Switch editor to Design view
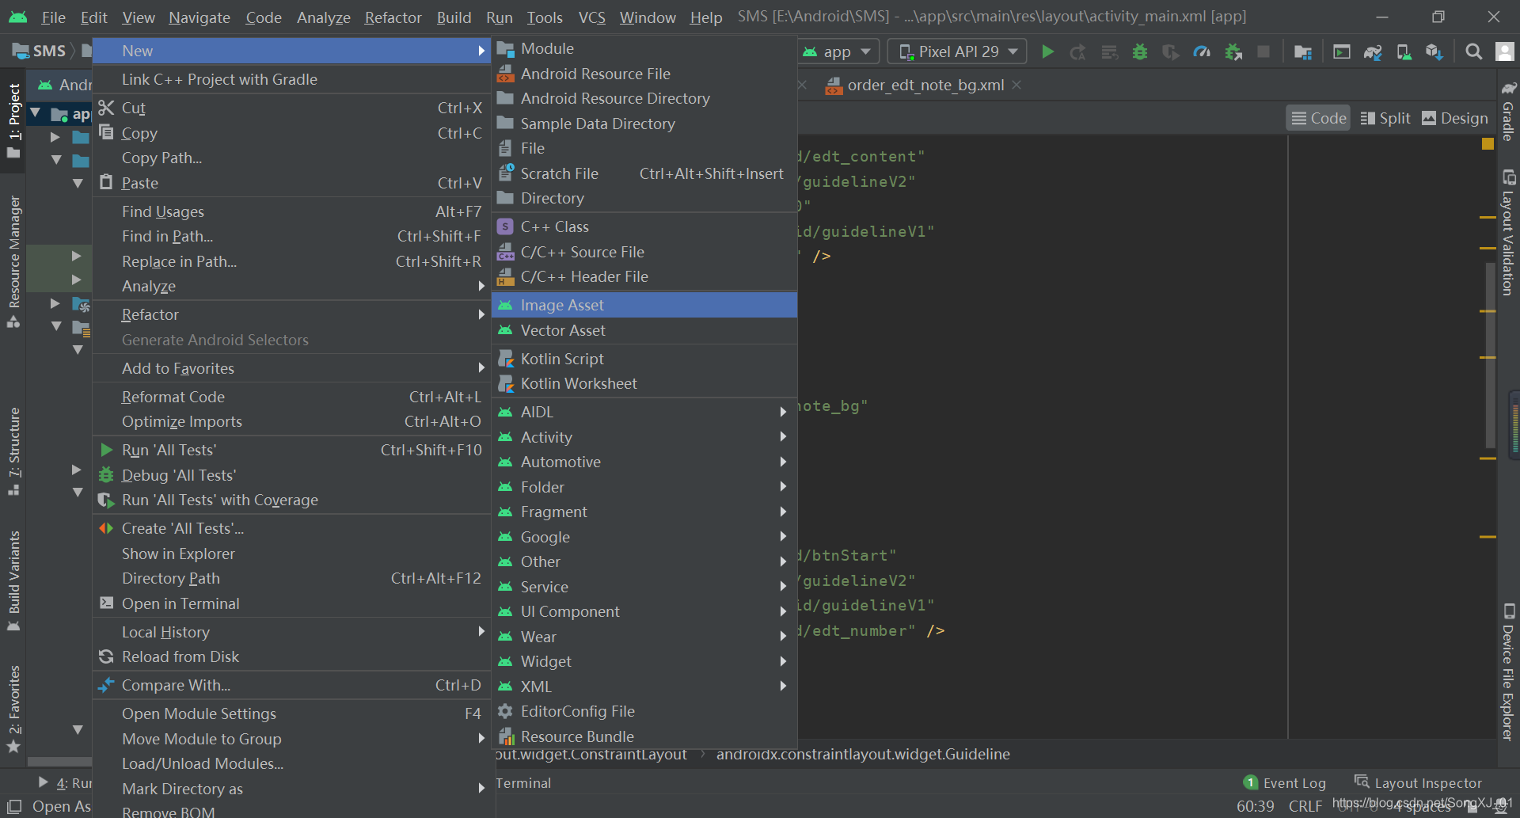Screen dimensions: 1520x818 (1455, 118)
